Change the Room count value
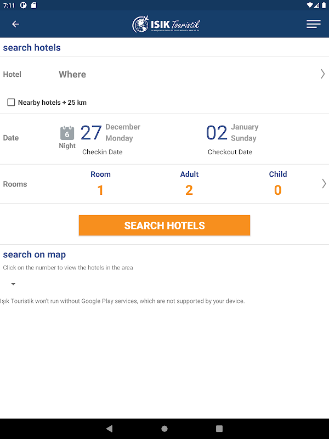Viewport: 329px width, 439px height. (100, 190)
